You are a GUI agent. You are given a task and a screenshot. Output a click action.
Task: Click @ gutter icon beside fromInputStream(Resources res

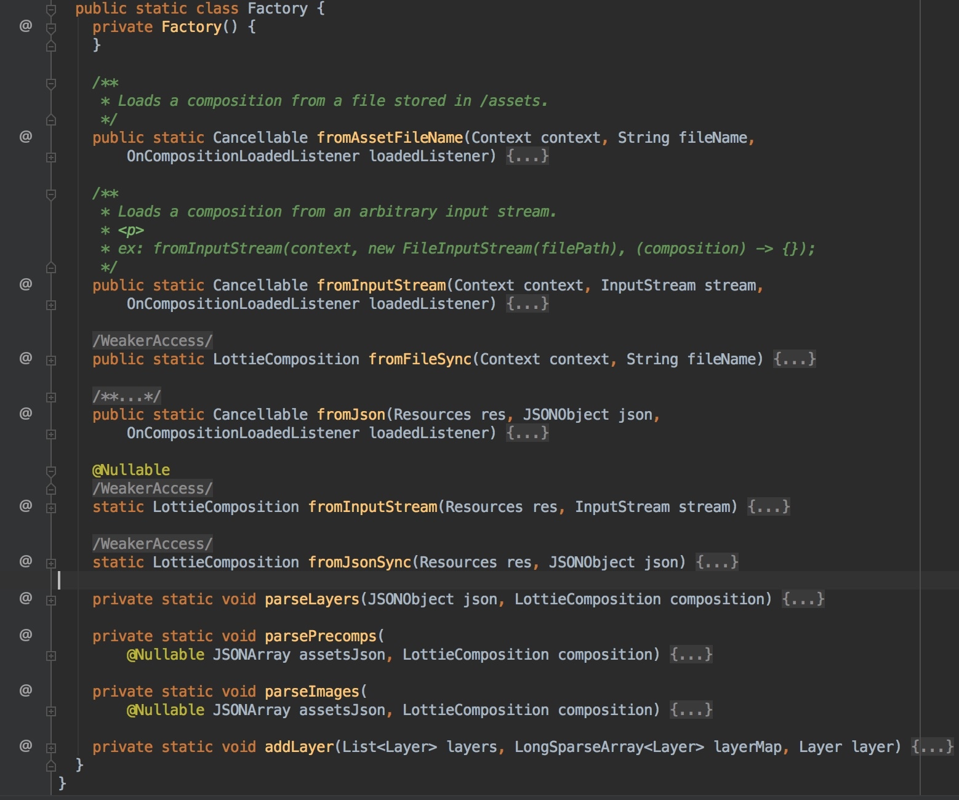(26, 506)
